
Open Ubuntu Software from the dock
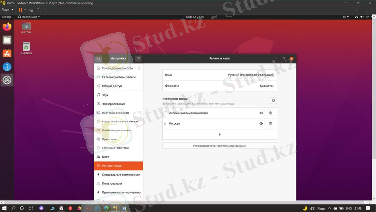click(7, 54)
